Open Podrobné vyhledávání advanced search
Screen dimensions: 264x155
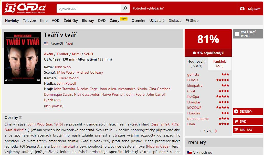148,8
